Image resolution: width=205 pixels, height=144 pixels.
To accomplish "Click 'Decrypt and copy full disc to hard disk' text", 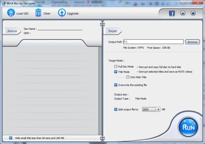I will coord(160,67).
